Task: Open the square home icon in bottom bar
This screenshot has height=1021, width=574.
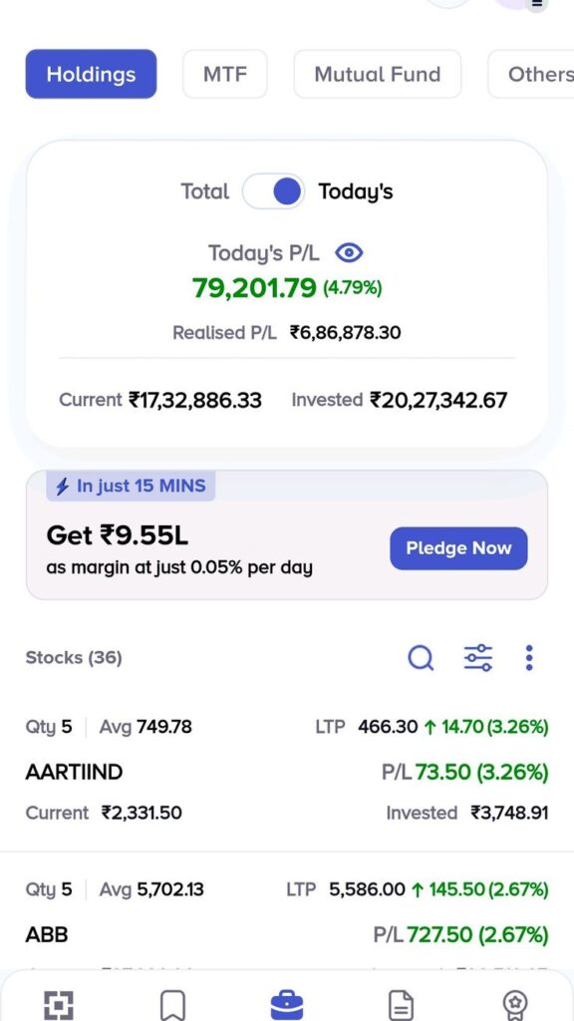Action: [x=59, y=1005]
